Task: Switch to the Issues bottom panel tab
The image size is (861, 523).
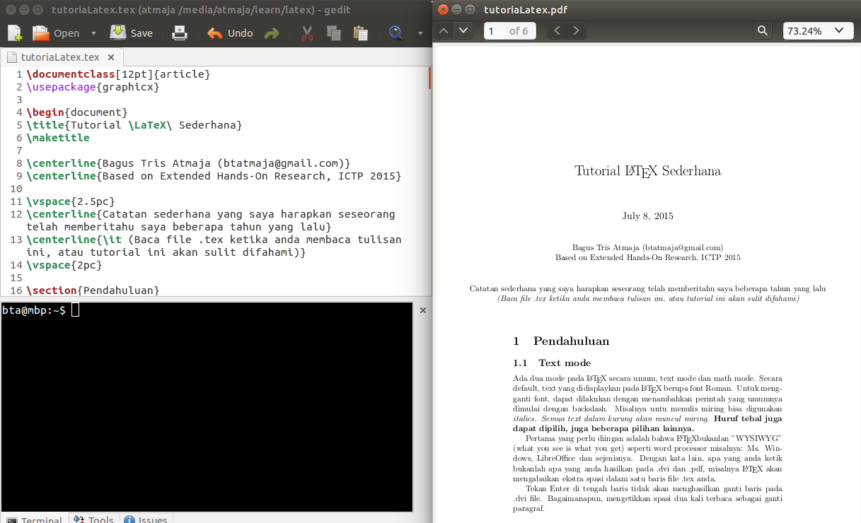Action: pos(146,519)
